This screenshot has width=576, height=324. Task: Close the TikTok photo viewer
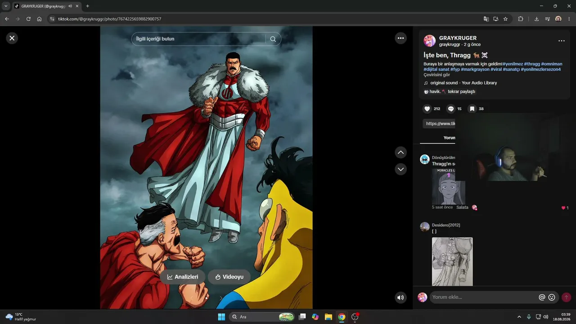tap(12, 38)
